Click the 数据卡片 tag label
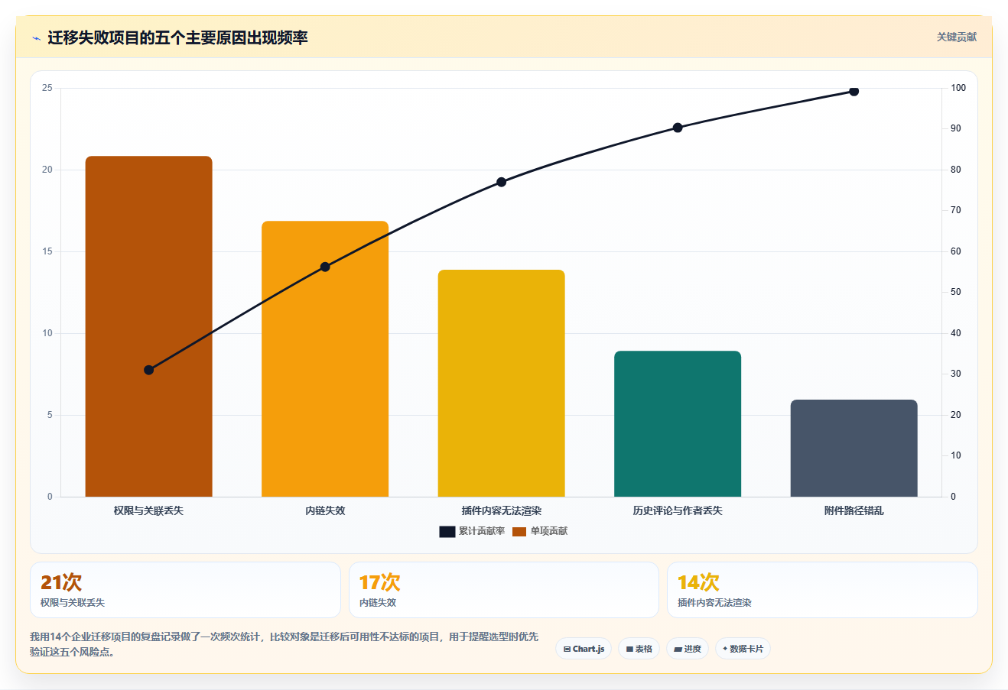The height and width of the screenshot is (690, 1008). pyautogui.click(x=746, y=649)
